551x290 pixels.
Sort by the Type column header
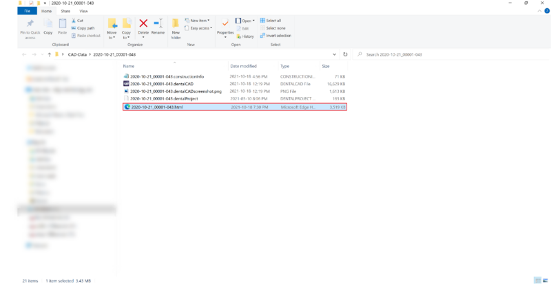pos(284,66)
